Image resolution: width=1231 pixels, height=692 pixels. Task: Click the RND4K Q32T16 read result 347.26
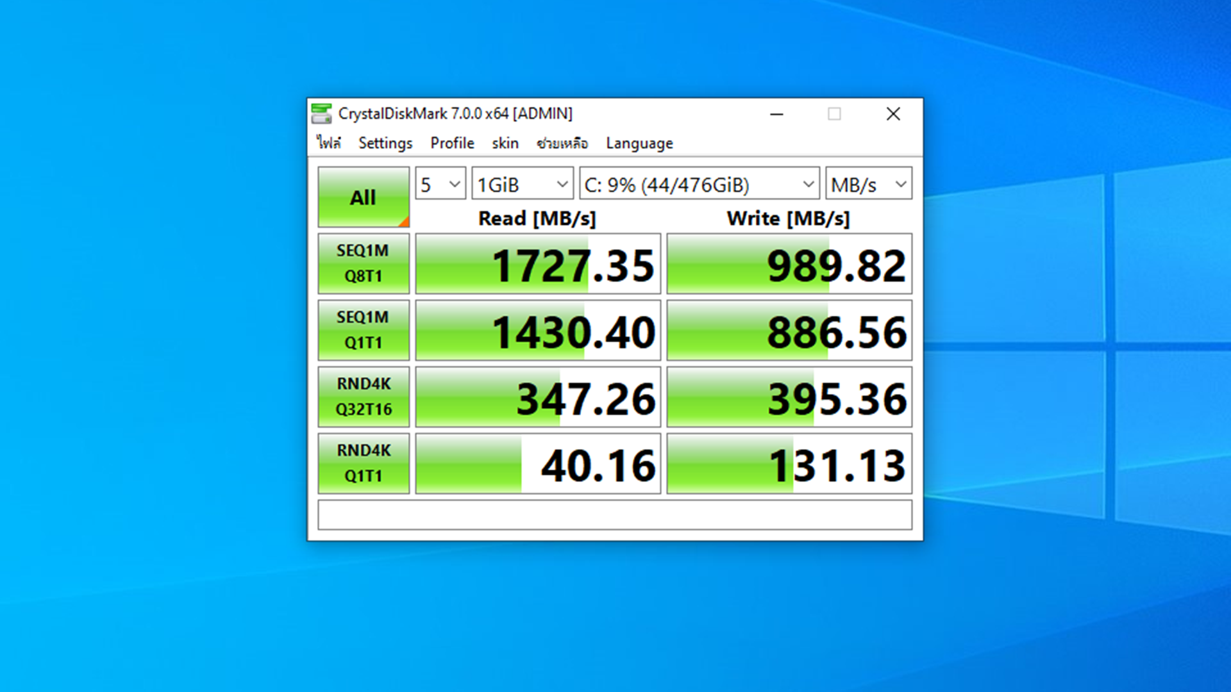pyautogui.click(x=538, y=397)
